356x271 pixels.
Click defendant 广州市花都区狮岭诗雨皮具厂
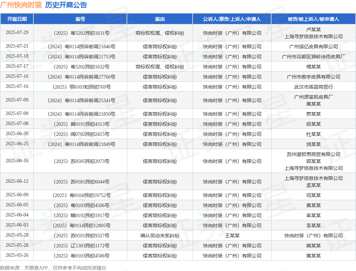(x=314, y=57)
